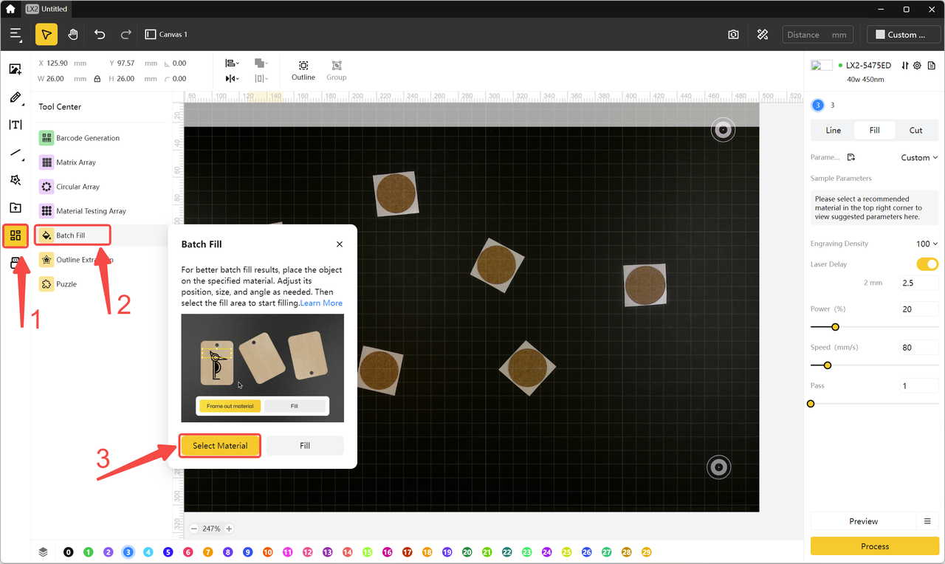The image size is (945, 564).
Task: Open the Engraving Density dropdown
Action: coord(927,244)
